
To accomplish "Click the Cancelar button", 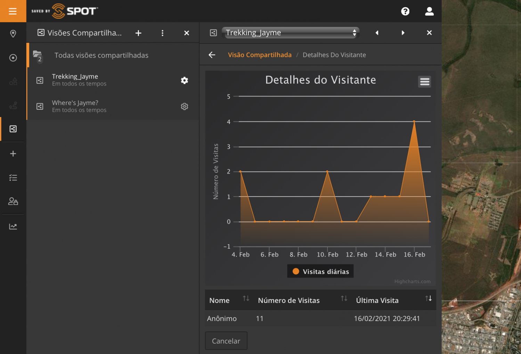I will coord(226,341).
